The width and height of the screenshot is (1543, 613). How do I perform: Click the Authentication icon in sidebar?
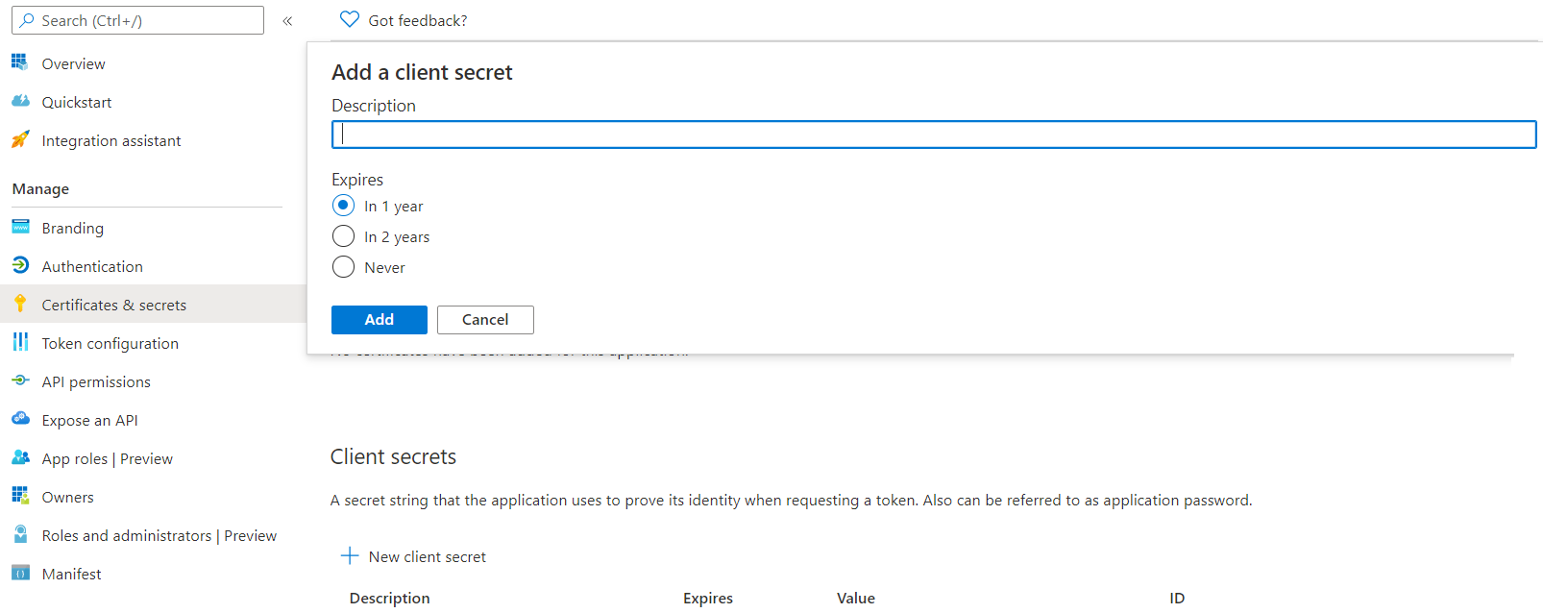coord(20,265)
